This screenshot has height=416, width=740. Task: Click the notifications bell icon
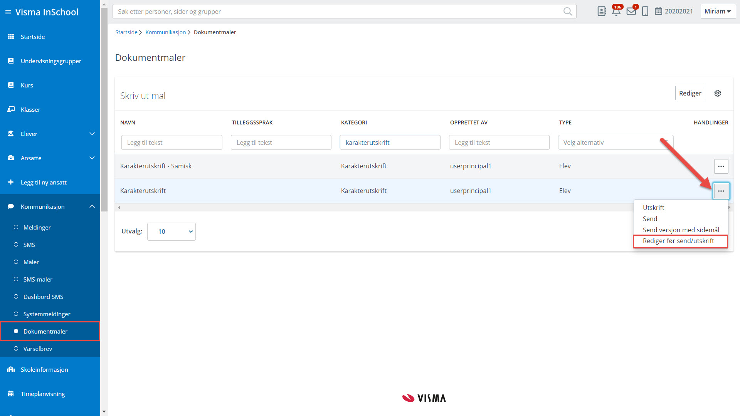click(616, 12)
